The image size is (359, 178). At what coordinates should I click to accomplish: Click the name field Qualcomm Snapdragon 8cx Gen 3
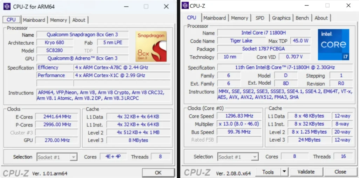pos(82,35)
